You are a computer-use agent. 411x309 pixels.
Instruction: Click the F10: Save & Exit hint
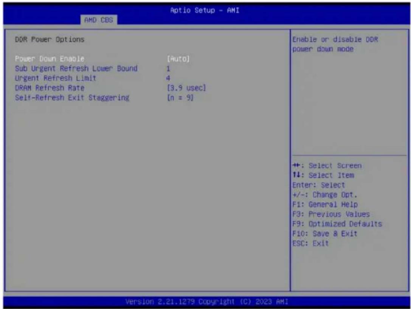tap(325, 233)
